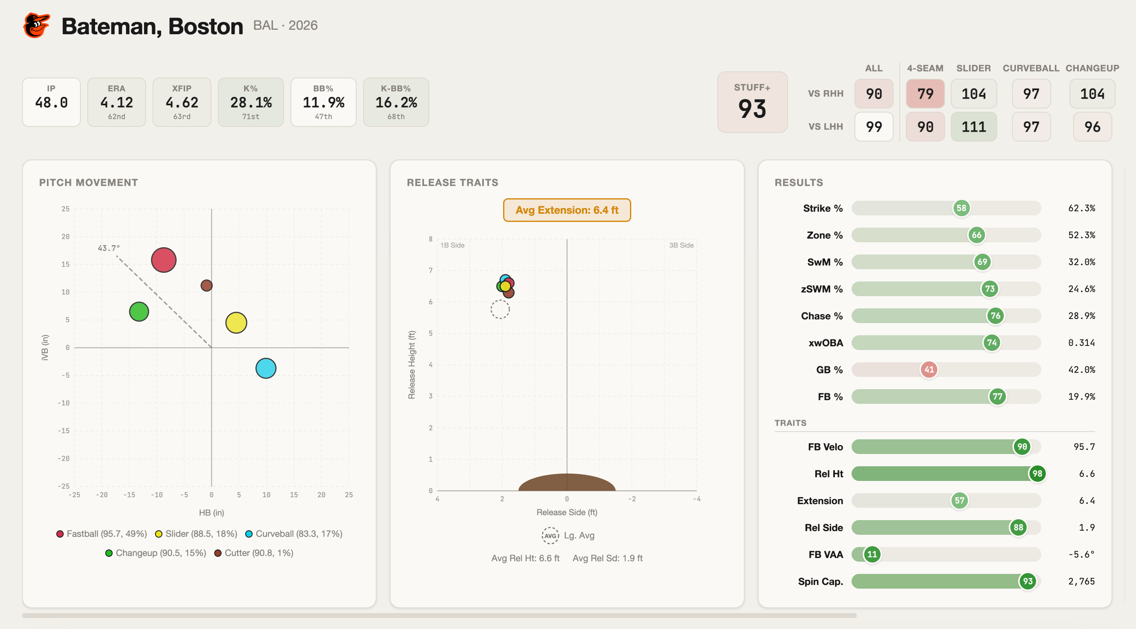Click the ALL vs LHH 99 cell
1136x629 pixels.
coord(874,127)
